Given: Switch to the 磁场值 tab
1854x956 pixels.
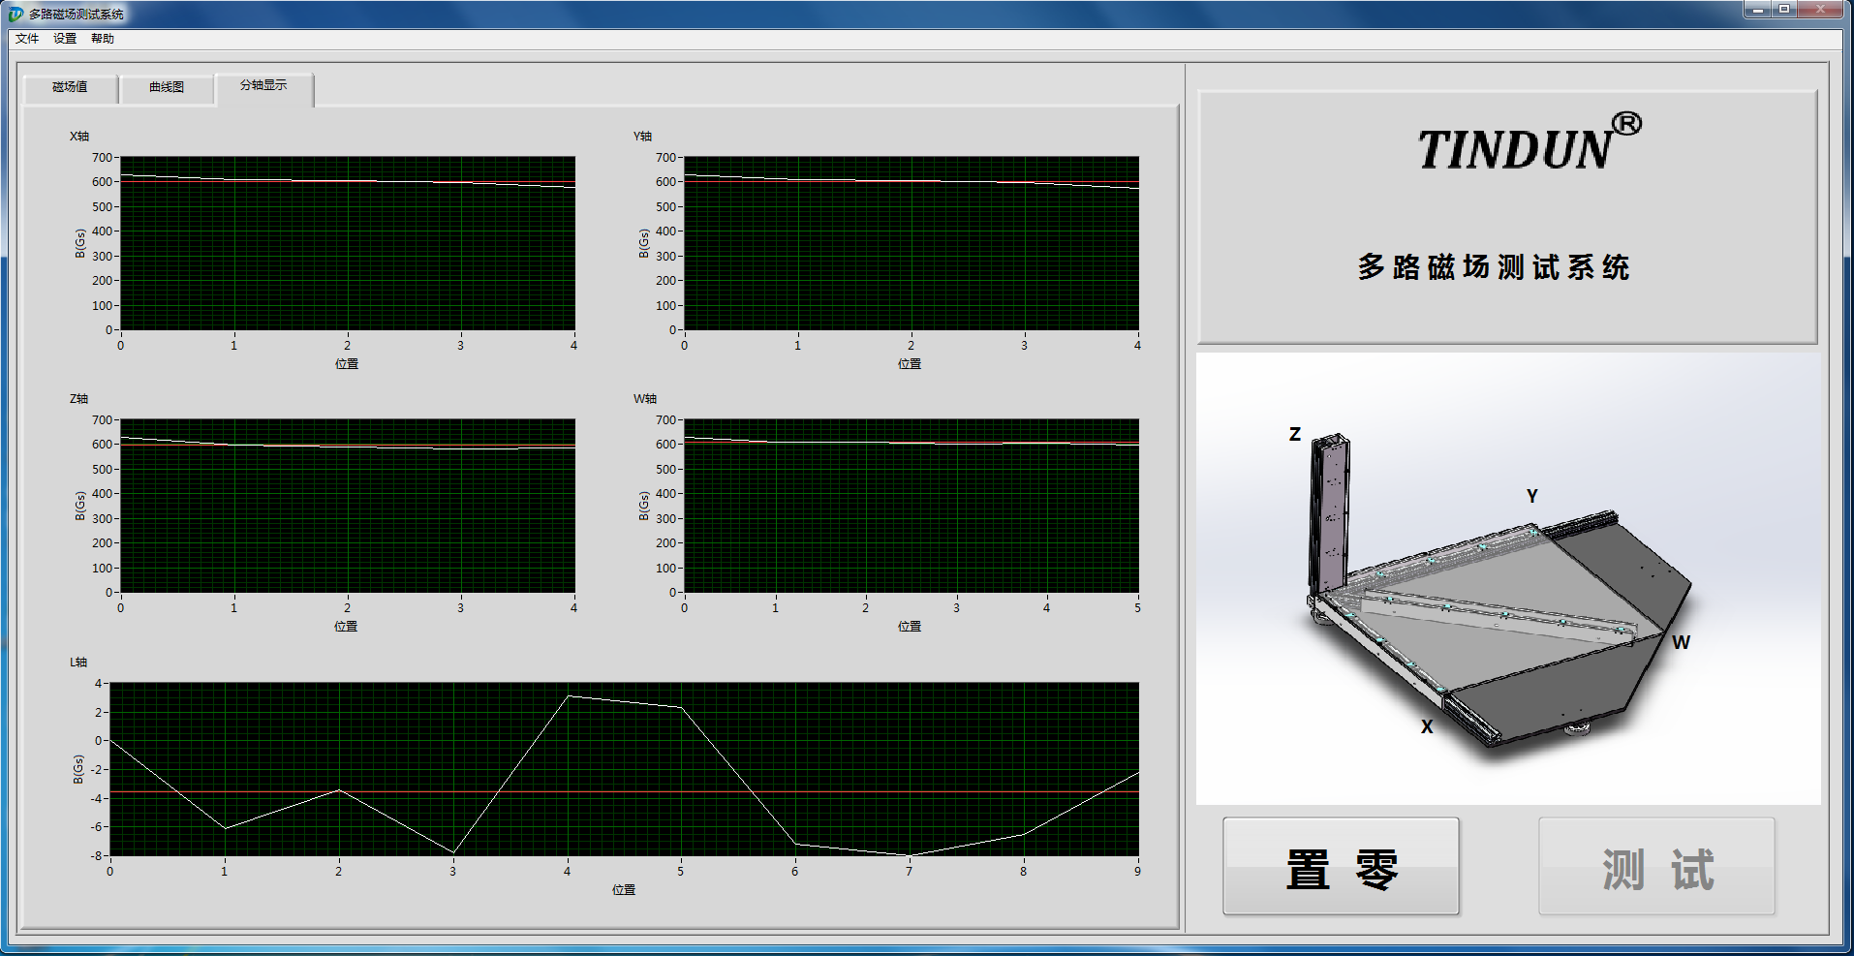Looking at the screenshot, I should [x=70, y=87].
